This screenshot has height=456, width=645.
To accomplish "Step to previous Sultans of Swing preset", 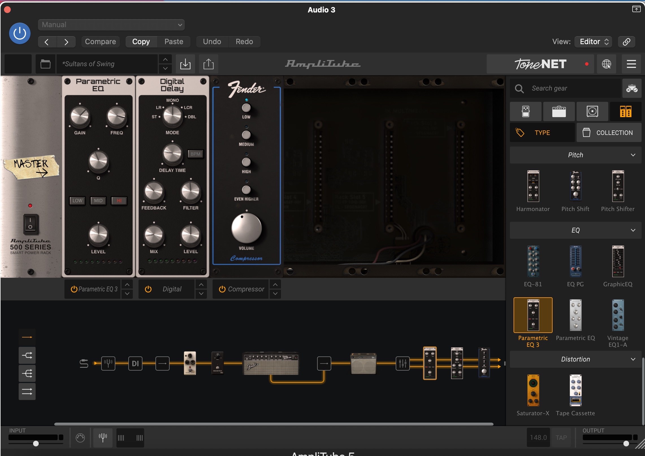I will [x=165, y=59].
